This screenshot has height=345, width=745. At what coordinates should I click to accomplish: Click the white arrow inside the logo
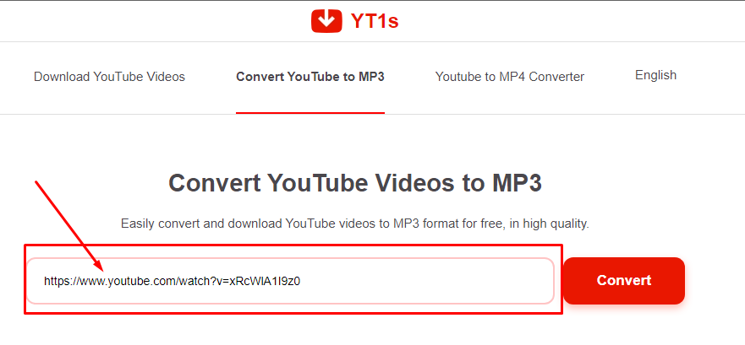click(x=327, y=20)
